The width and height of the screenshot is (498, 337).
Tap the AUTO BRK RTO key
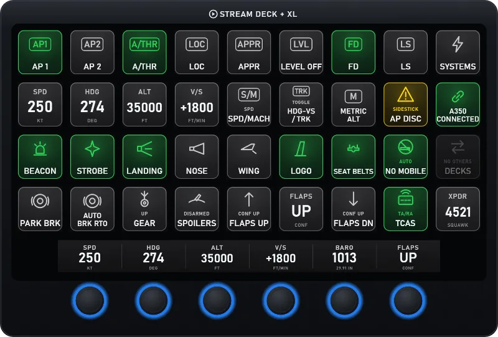(x=92, y=209)
